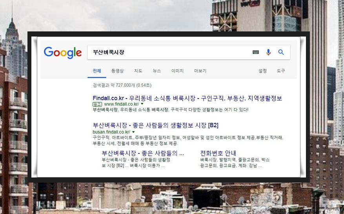Click the snippet starting 구인구직, 아르바이트, 주부/중장년
The width and height of the screenshot is (344, 214).
click(x=188, y=141)
